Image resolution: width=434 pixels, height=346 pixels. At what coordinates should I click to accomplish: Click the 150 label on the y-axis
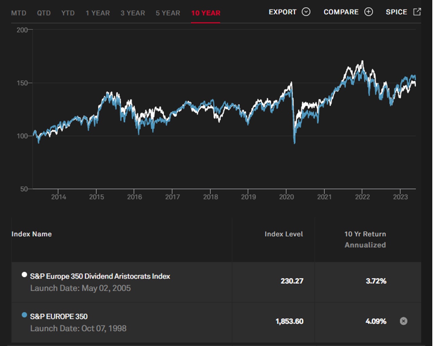tap(22, 83)
